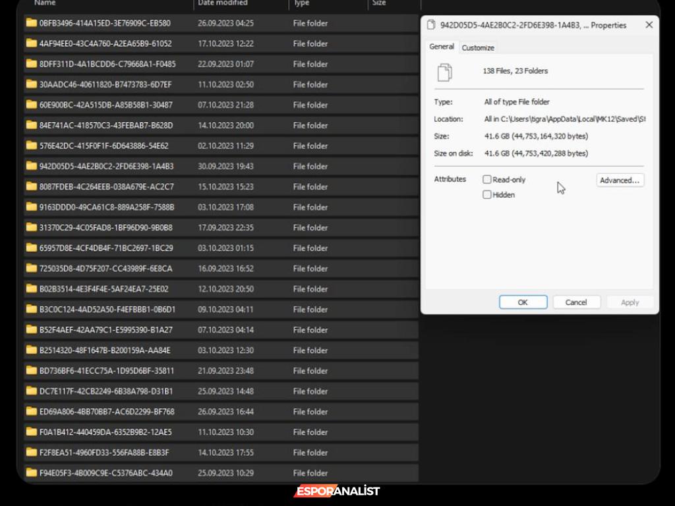
Task: Click the multiple files icon in Properties
Action: [x=445, y=72]
